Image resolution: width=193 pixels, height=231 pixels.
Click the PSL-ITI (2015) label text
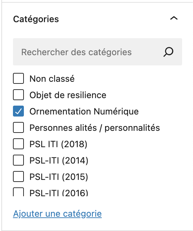[x=59, y=177]
